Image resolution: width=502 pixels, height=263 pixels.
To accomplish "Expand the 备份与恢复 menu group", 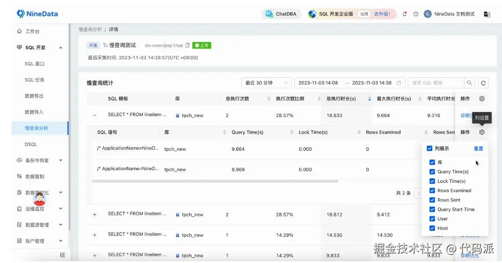I will click(x=61, y=160).
